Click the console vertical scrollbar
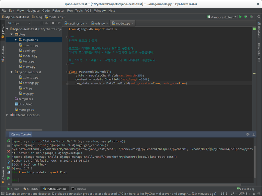 pos(255,161)
